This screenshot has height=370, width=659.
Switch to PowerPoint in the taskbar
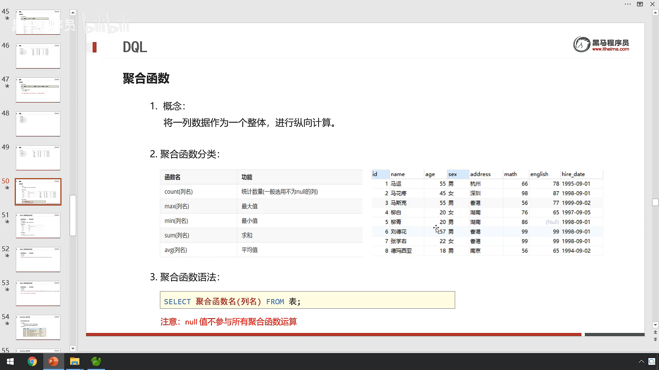53,361
